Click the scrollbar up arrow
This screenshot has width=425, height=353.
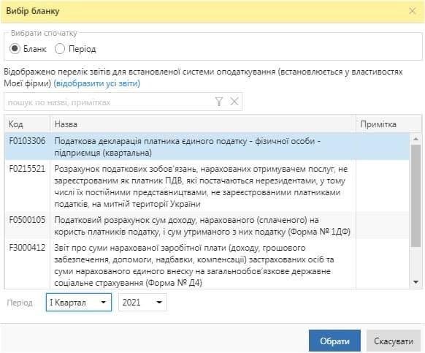coord(416,139)
